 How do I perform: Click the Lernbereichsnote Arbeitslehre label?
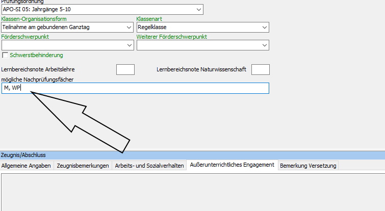click(38, 69)
